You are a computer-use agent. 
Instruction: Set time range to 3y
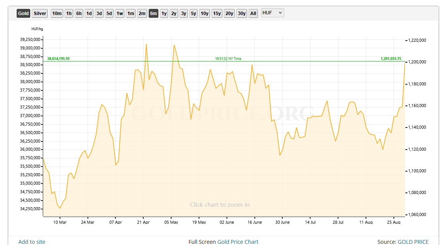pyautogui.click(x=184, y=13)
